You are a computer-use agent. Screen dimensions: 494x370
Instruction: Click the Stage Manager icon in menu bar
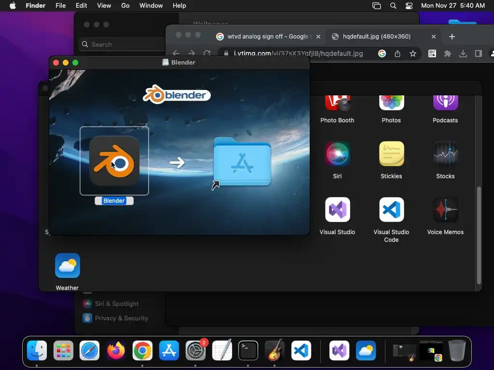(x=376, y=6)
